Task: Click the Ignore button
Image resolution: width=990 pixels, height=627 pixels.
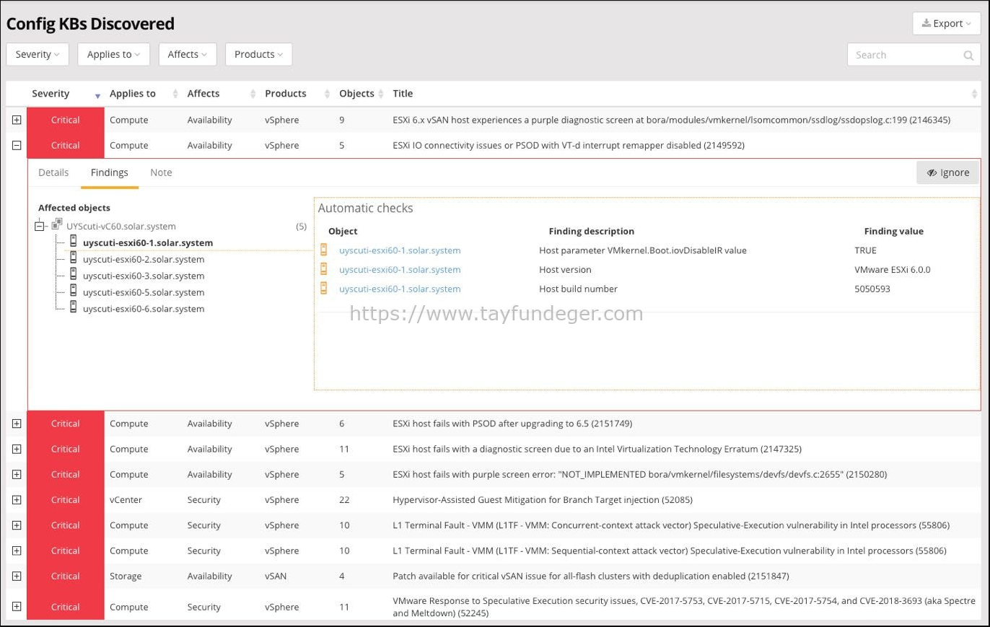Action: coord(947,172)
